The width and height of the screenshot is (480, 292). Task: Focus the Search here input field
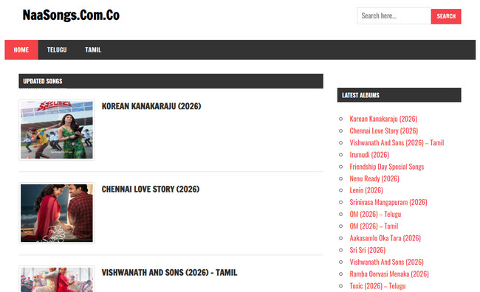pyautogui.click(x=394, y=16)
